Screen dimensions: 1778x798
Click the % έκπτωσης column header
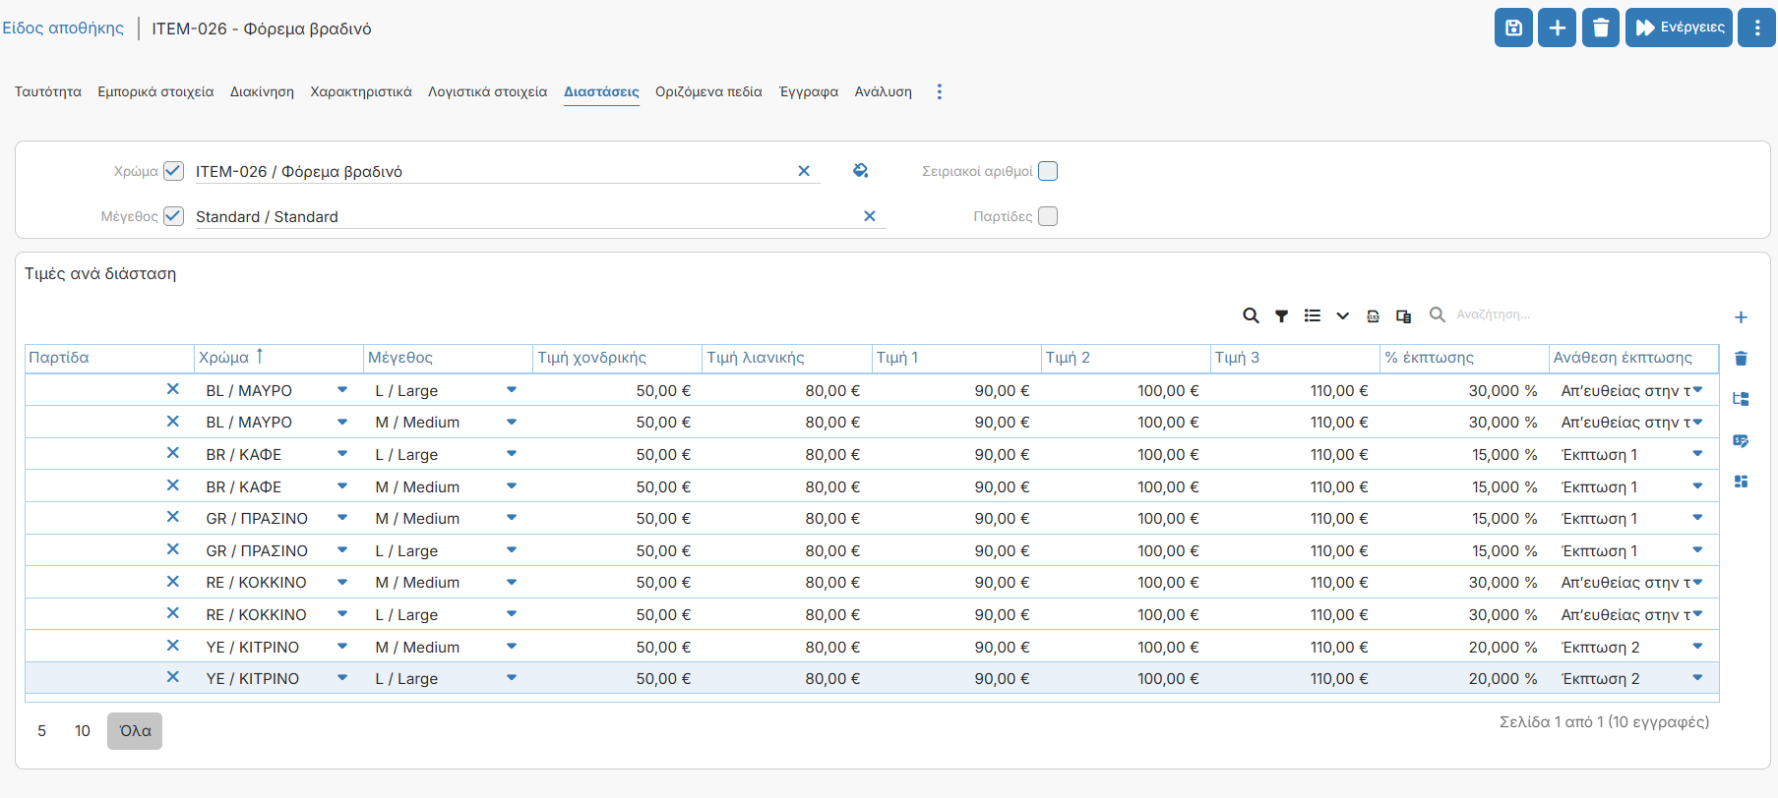[x=1464, y=358]
